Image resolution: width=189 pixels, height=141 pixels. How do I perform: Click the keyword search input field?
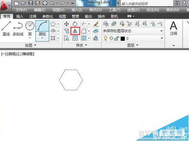147,4
